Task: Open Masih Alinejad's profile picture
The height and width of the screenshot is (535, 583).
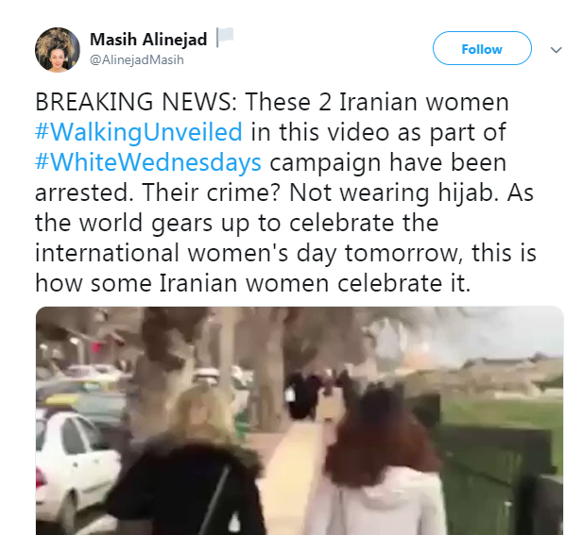Action: (58, 49)
